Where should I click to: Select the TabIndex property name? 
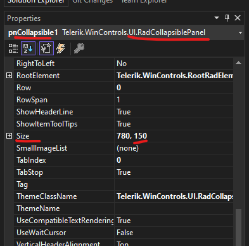tap(31, 160)
